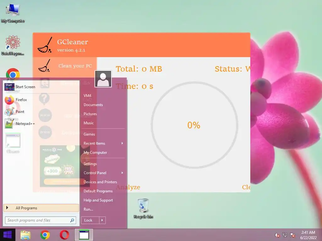
Task: Open the arrow menu beside Lock
Action: pyautogui.click(x=102, y=220)
